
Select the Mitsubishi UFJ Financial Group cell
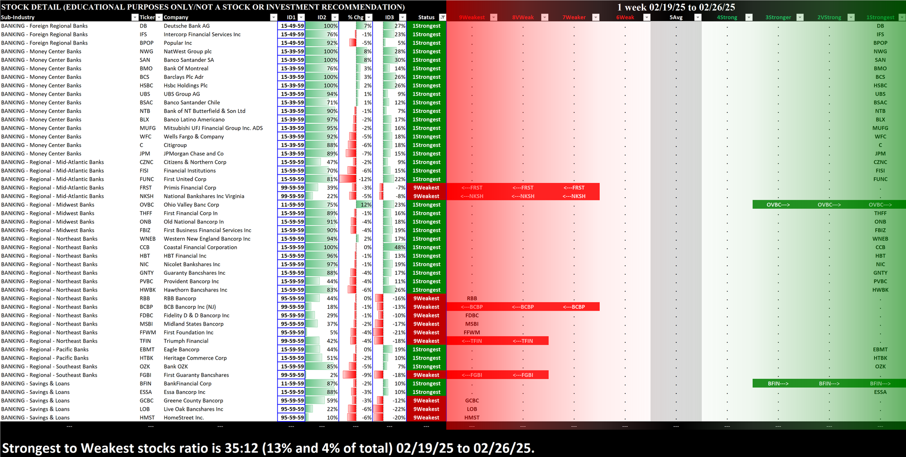click(x=220, y=128)
